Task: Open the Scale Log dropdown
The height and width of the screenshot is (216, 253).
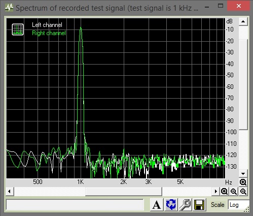Action: 238,205
